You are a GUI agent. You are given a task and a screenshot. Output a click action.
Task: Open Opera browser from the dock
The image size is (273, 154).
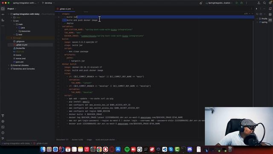[x=105, y=149]
